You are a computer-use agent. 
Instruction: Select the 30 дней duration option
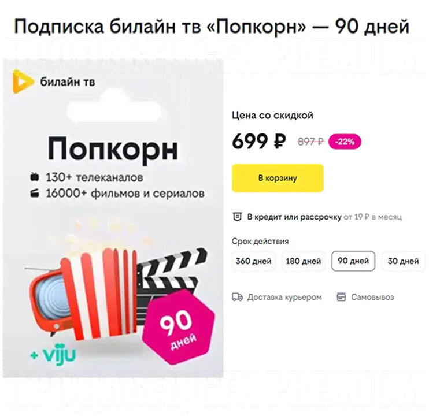coord(404,261)
